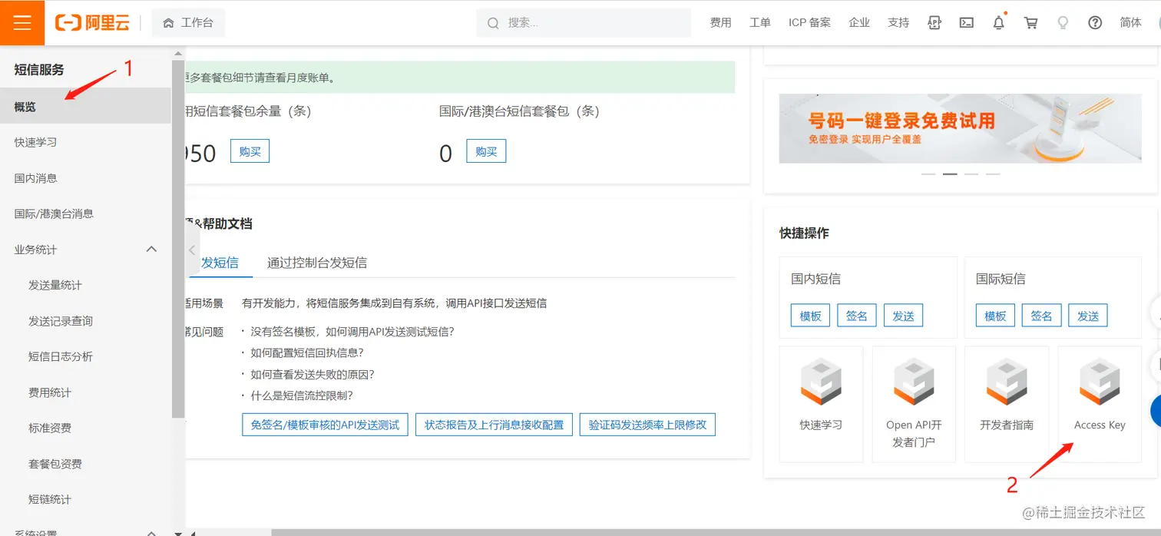Screen dimensions: 1161x536
Task: Open the 开发者指南 card
Action: (x=1007, y=404)
